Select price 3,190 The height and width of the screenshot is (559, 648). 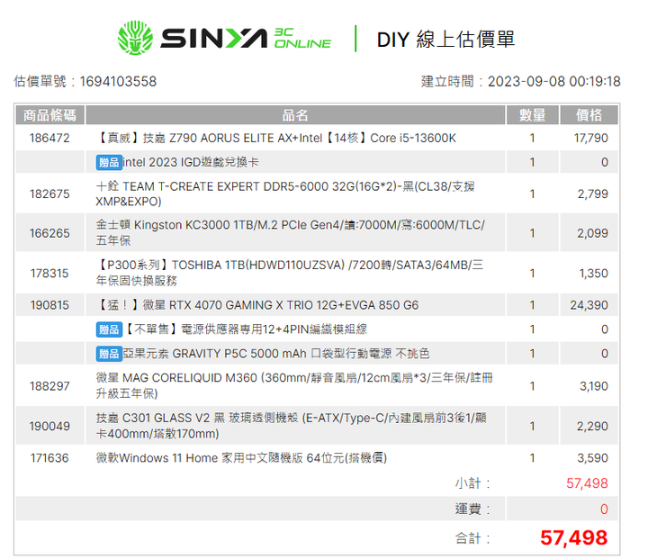pos(594,386)
